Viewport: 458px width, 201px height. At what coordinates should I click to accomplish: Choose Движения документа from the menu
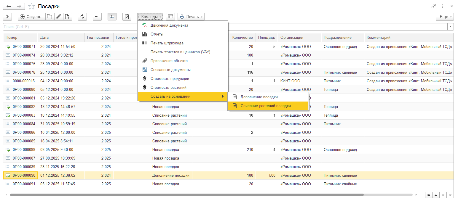tap(169, 25)
